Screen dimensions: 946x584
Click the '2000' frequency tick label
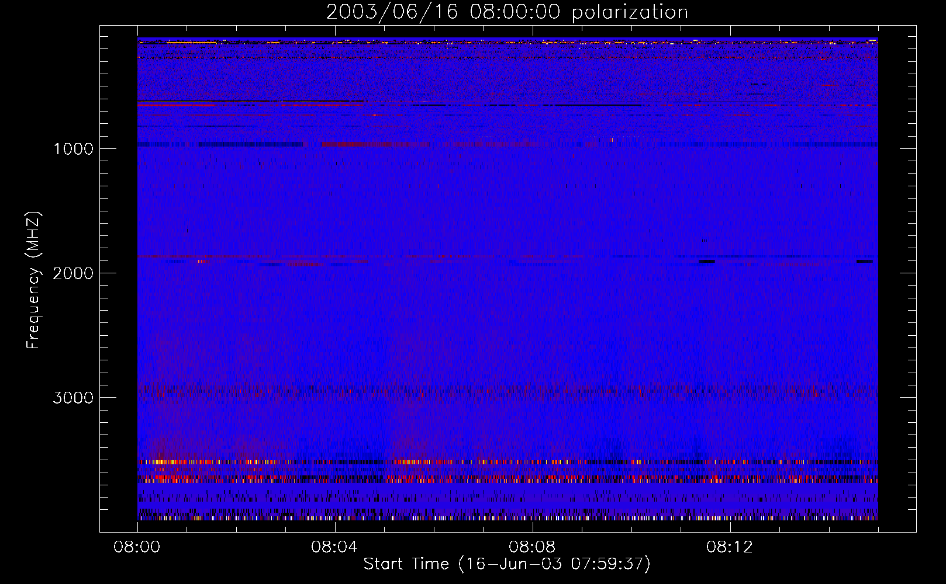(74, 273)
